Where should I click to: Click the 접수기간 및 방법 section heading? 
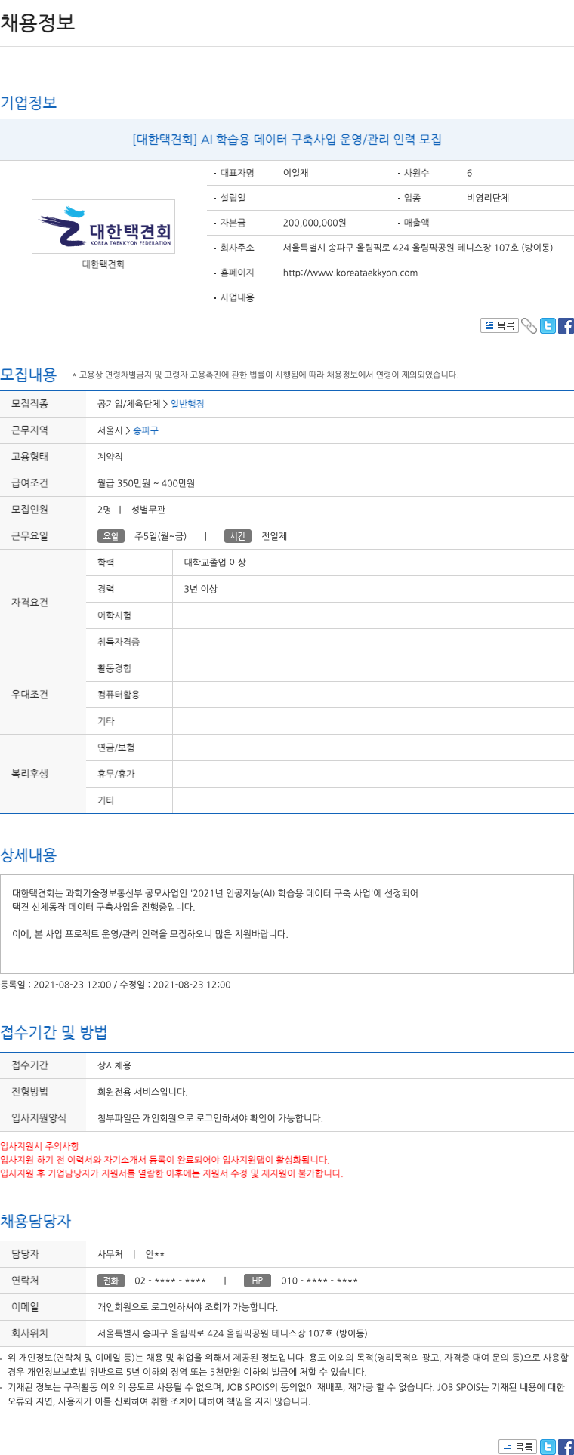coord(54,1032)
